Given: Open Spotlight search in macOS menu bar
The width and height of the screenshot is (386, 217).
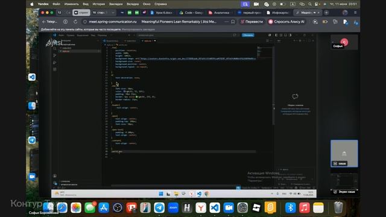Looking at the screenshot, I should (x=309, y=4).
